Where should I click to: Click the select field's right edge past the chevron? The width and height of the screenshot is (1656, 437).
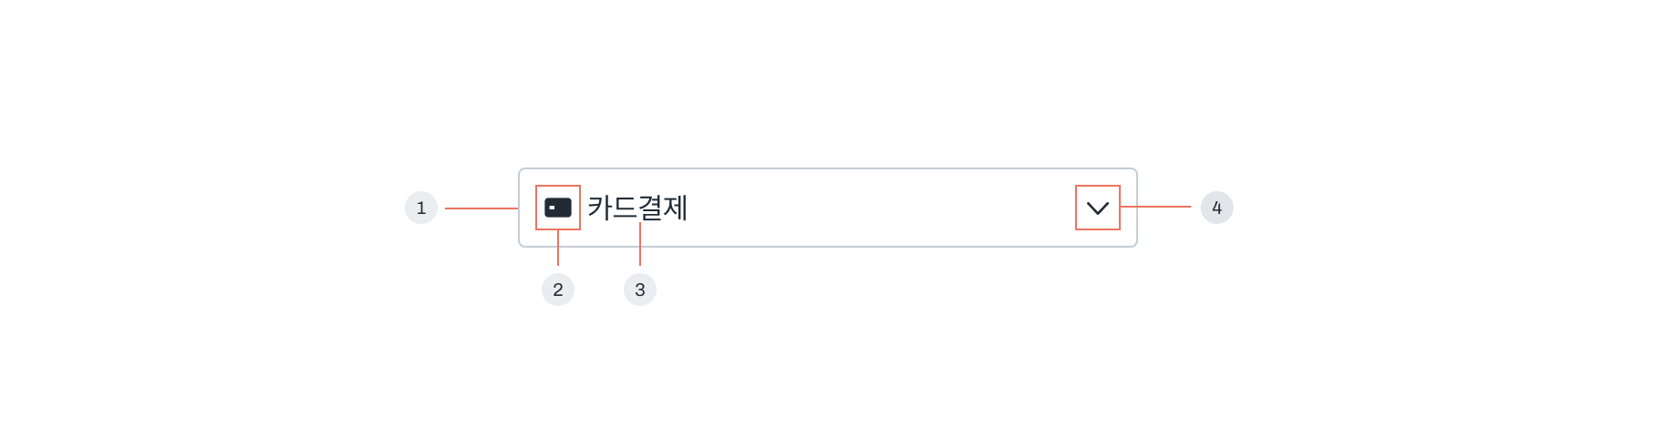[x=1129, y=208]
